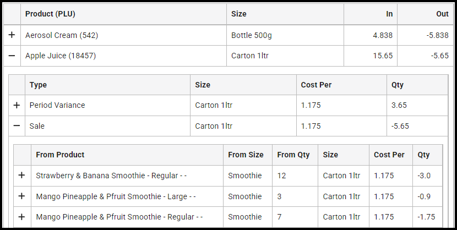Click the From Size column header
The image size is (457, 230).
pos(246,155)
